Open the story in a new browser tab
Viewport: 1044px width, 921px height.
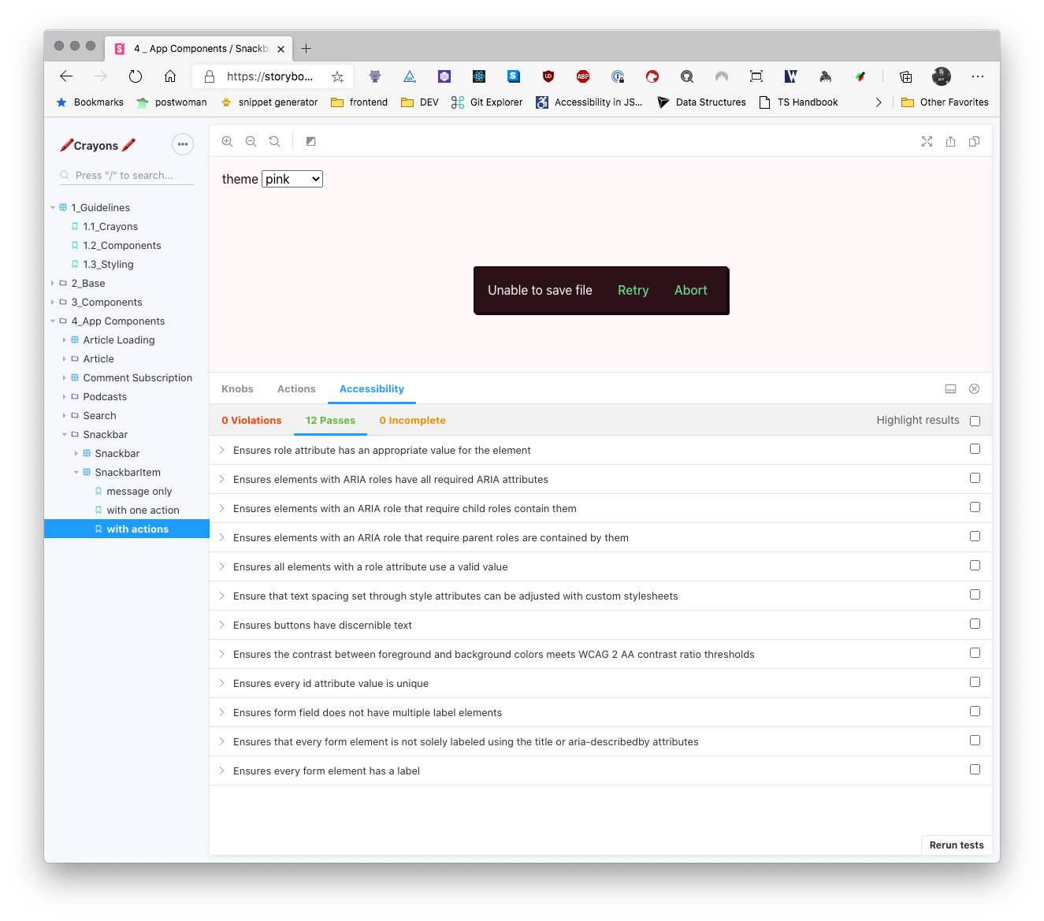(x=950, y=141)
